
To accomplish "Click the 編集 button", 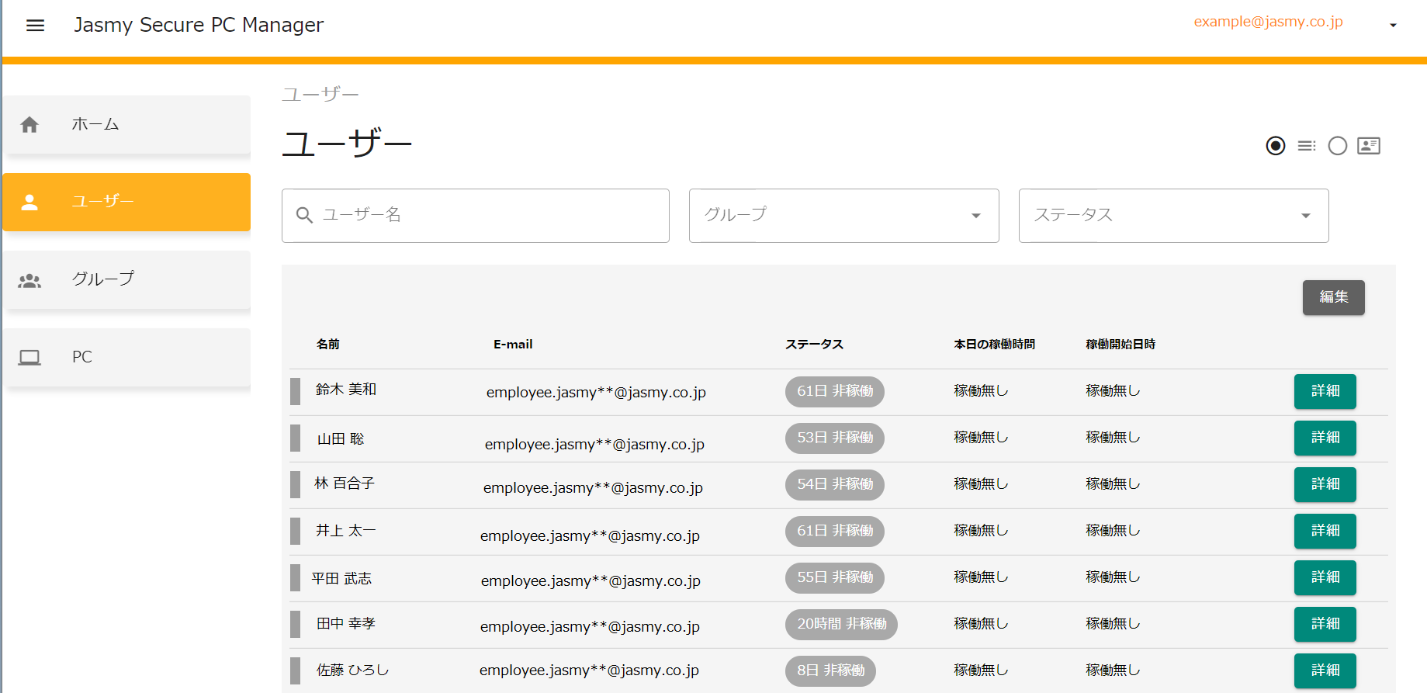I will pos(1334,297).
